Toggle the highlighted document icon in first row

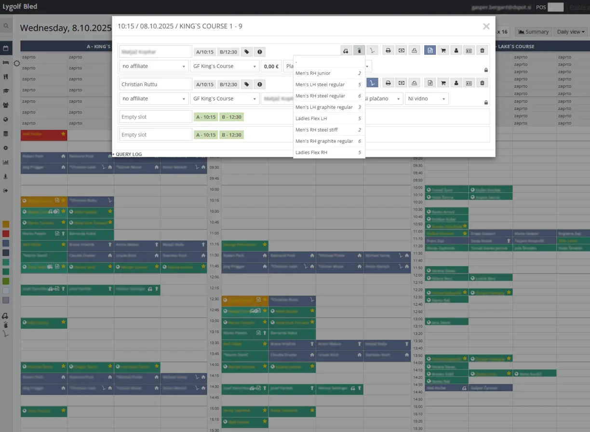(x=430, y=50)
